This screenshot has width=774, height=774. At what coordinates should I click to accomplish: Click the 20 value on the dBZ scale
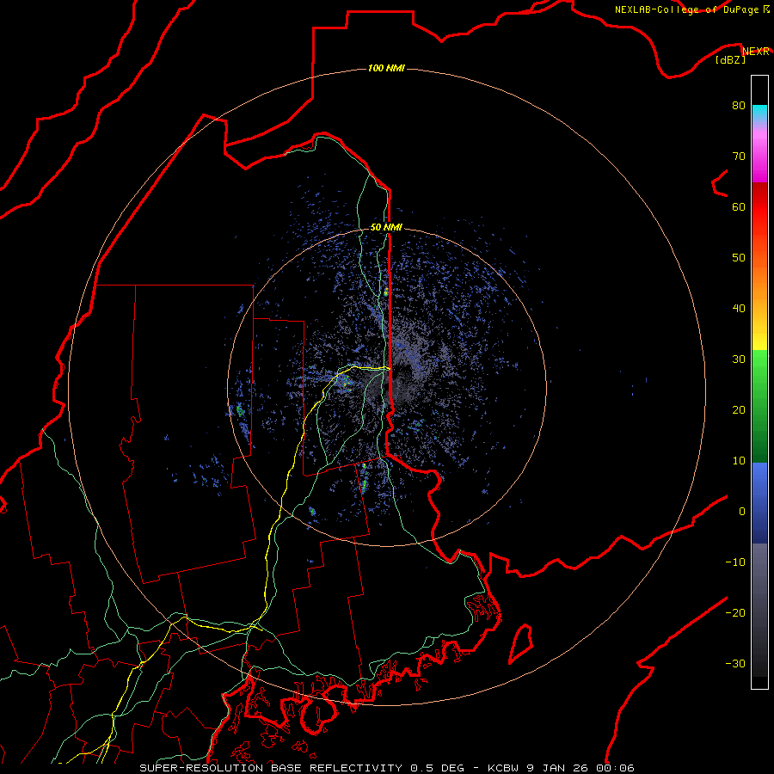[739, 410]
